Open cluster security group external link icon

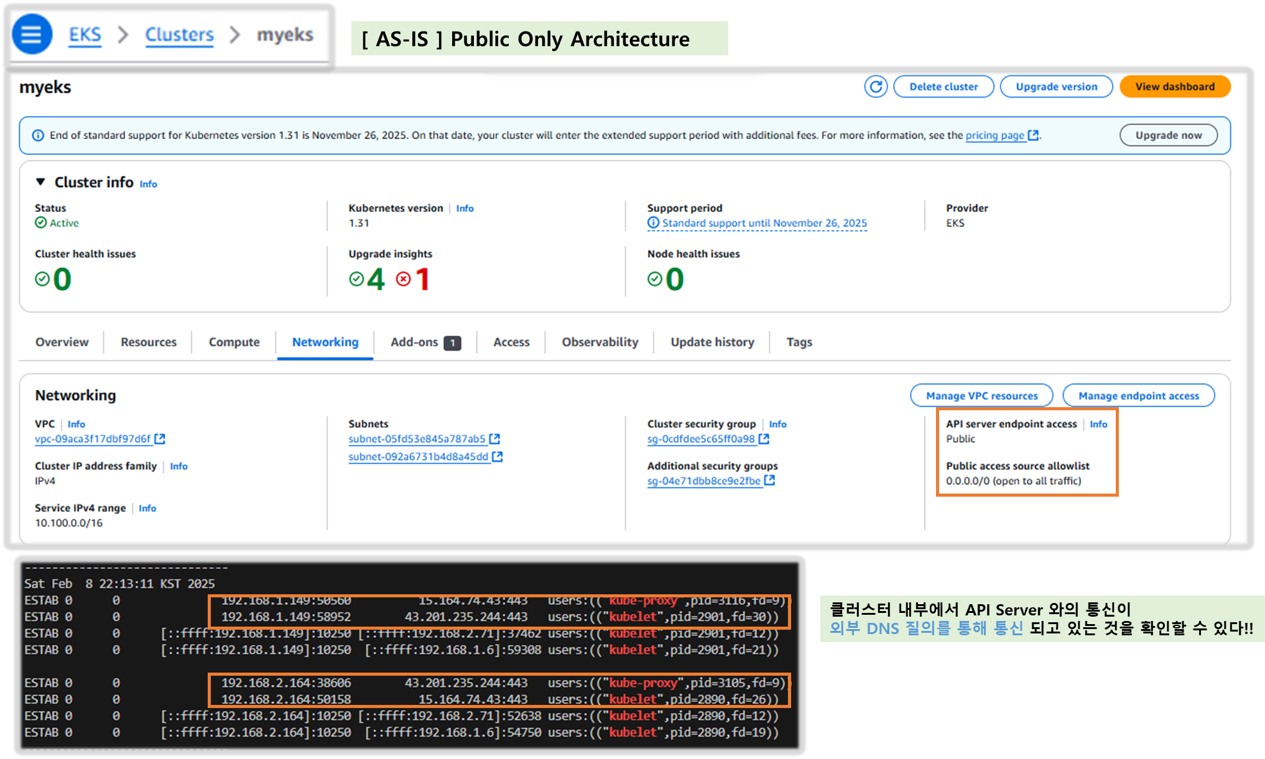coord(764,439)
